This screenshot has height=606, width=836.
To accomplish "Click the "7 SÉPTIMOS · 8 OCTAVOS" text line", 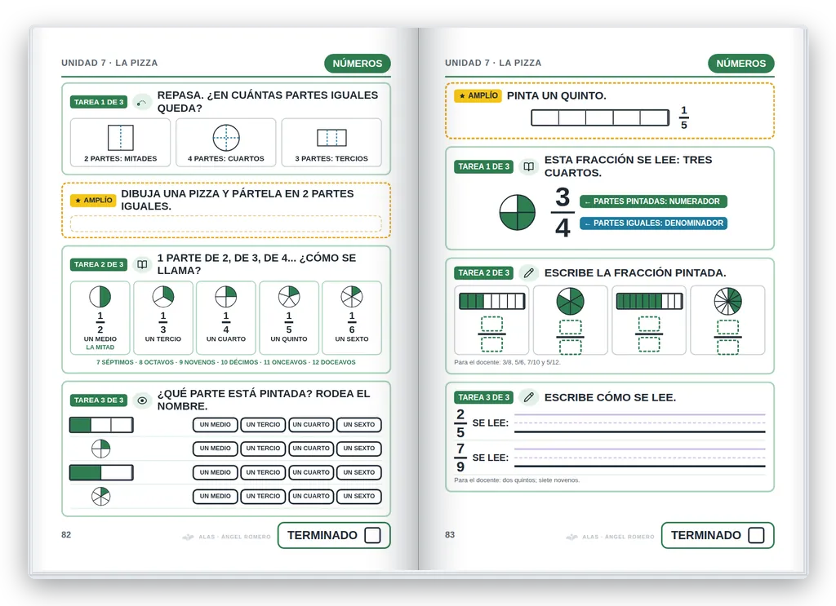I will [x=226, y=362].
